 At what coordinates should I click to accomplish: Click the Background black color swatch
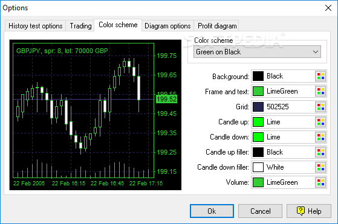click(x=258, y=76)
